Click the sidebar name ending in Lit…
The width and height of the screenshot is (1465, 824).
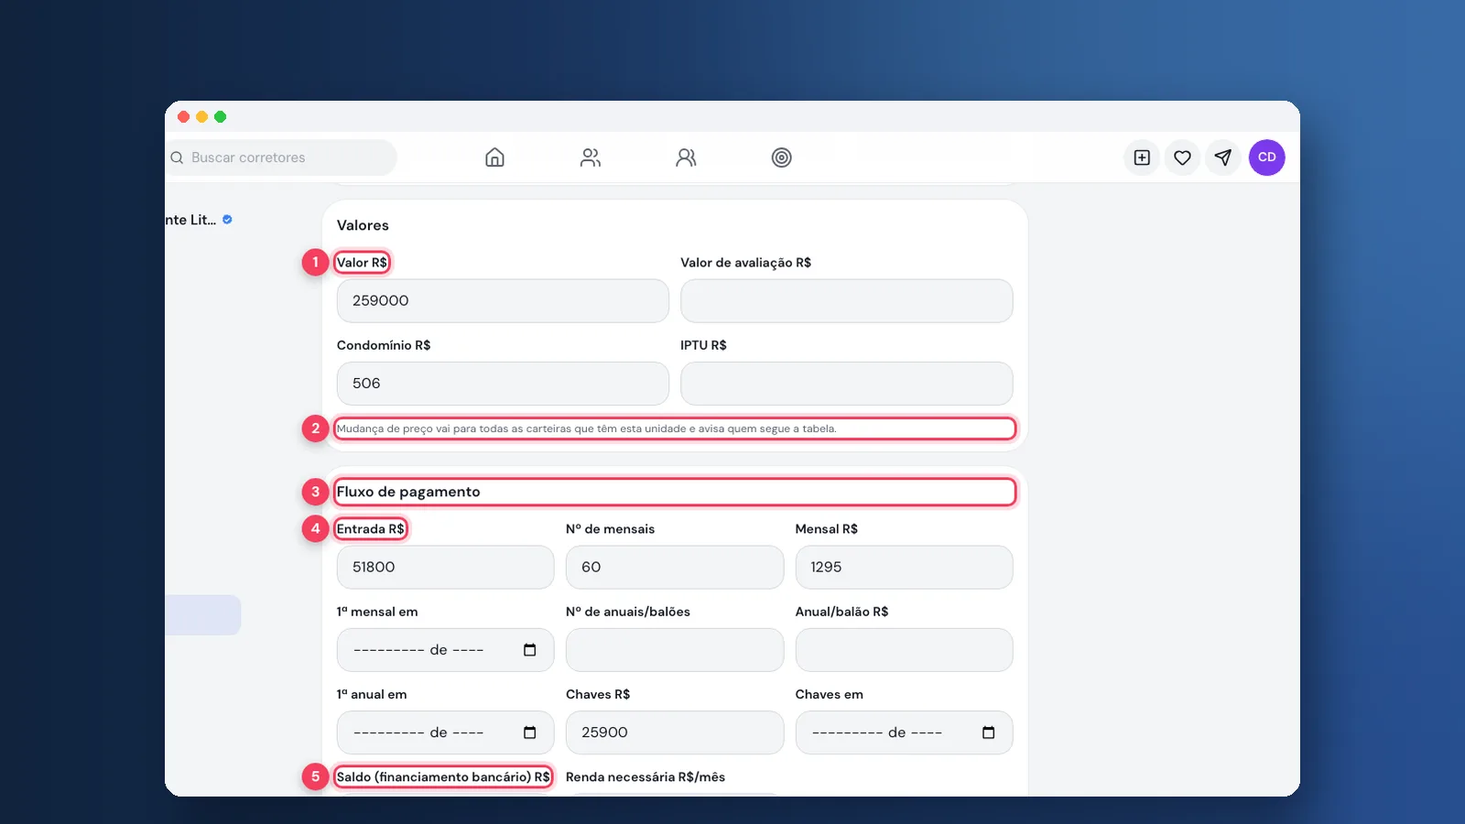pyautogui.click(x=190, y=220)
